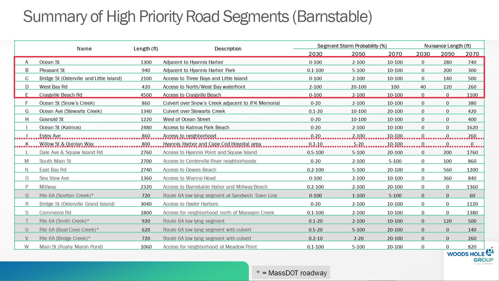
Task: Click 'Culvert over Stewarts Creek' description
Action: click(x=194, y=111)
